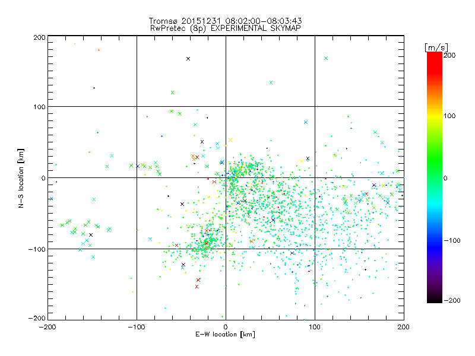Click the 'N-S location [km]' axis label
The width and height of the screenshot is (475, 356).
click(21, 179)
